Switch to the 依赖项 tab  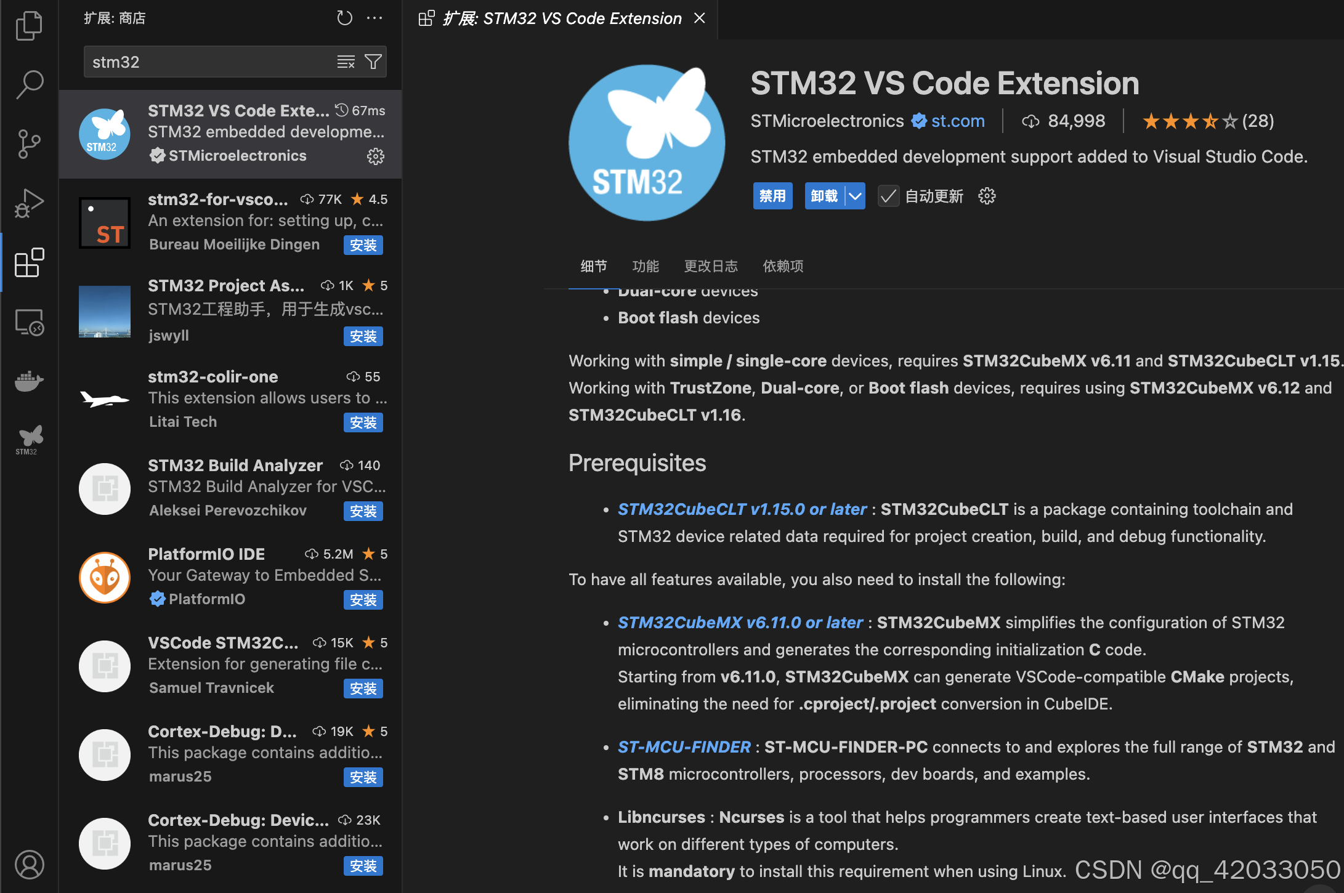pos(782,266)
